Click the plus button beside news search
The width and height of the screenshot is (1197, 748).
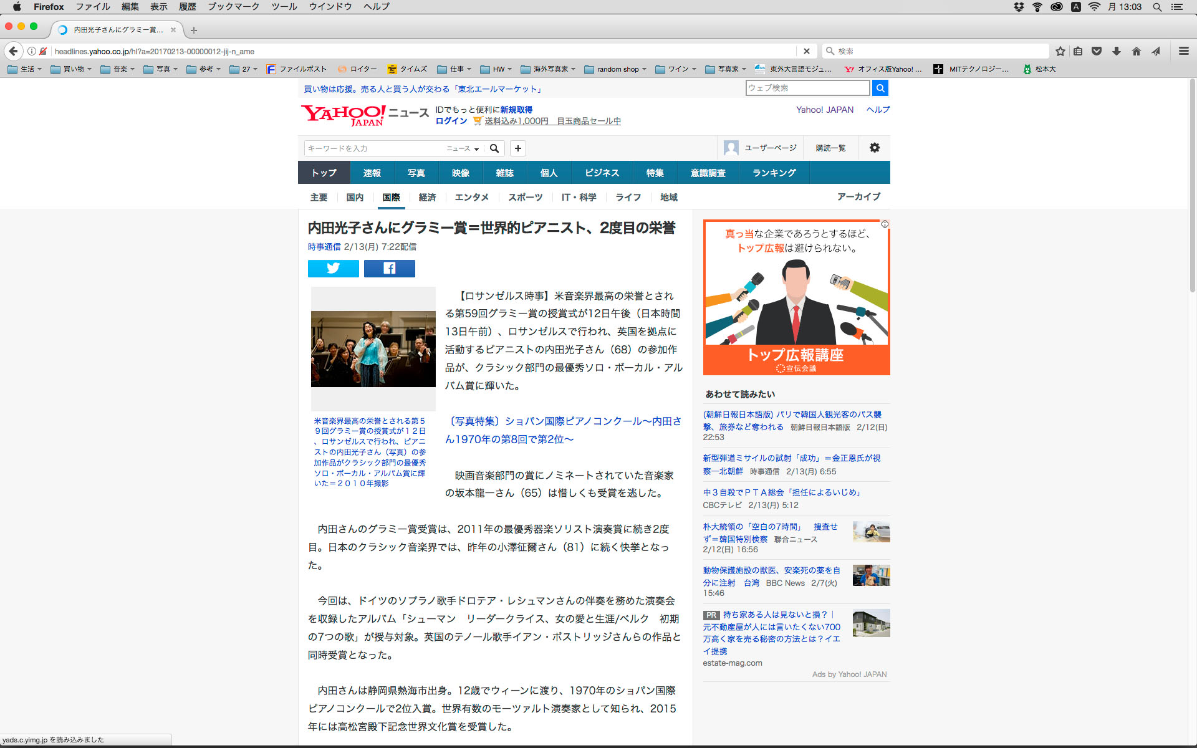(x=517, y=148)
